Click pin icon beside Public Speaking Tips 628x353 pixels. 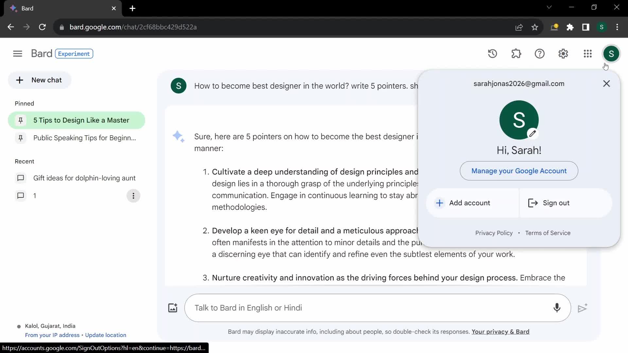point(21,138)
